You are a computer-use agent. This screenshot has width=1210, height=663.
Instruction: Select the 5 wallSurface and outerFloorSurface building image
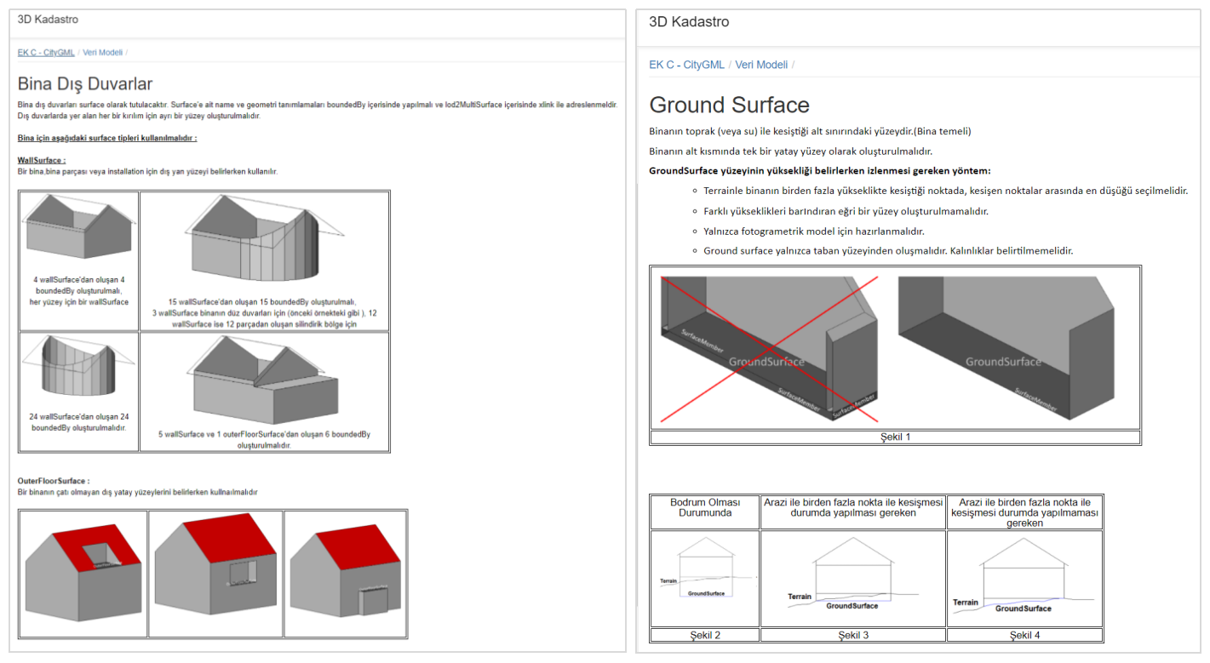coord(264,379)
